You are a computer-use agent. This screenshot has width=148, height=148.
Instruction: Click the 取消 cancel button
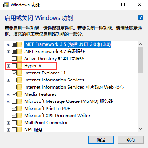pos(131,139)
